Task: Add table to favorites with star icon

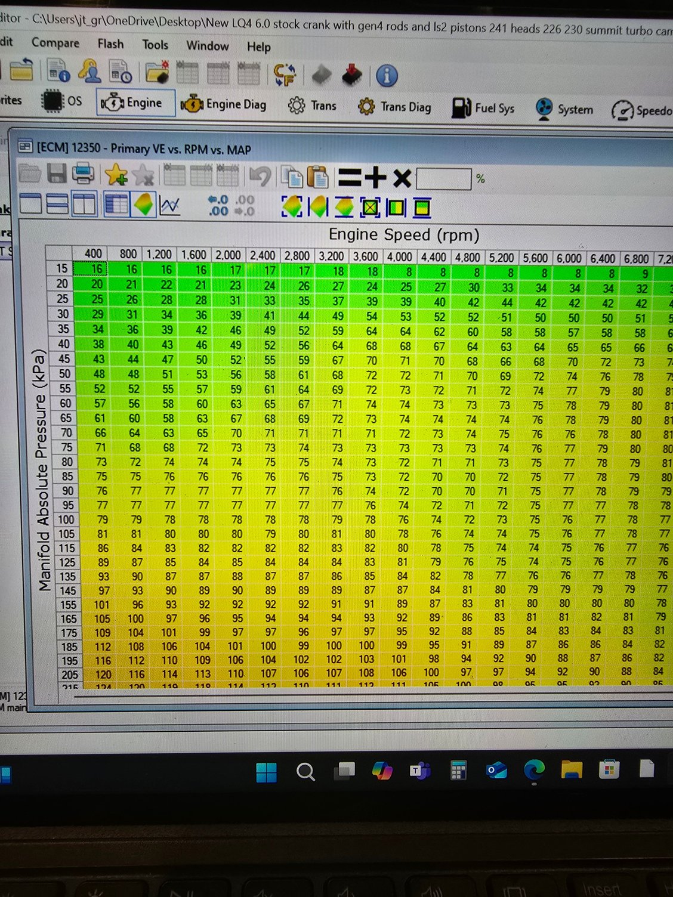Action: click(116, 175)
